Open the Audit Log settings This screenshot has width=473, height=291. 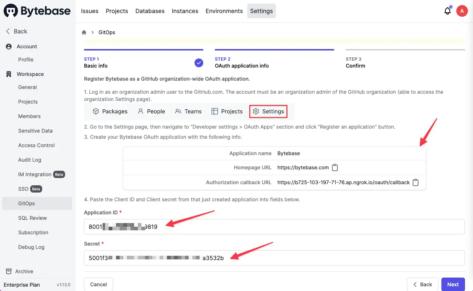pos(29,159)
